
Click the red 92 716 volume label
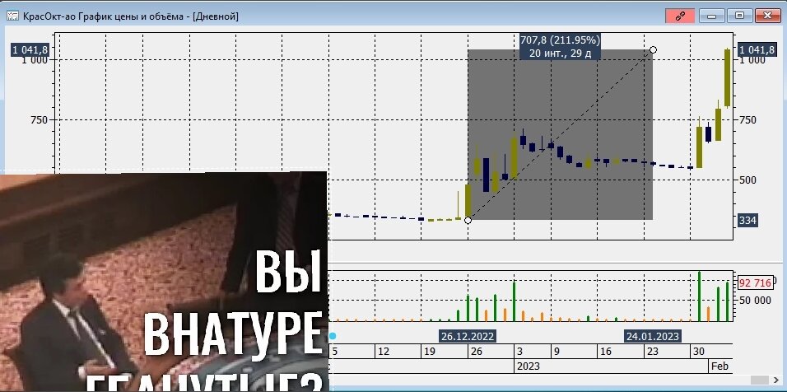755,283
